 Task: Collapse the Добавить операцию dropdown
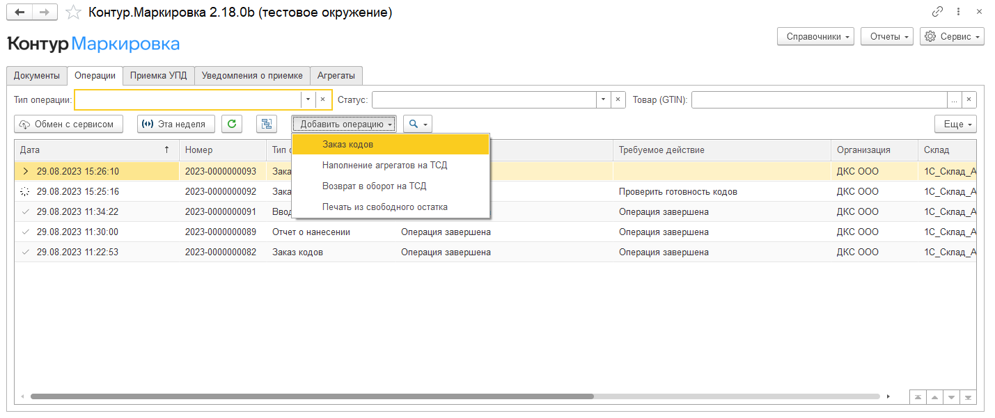tap(344, 124)
